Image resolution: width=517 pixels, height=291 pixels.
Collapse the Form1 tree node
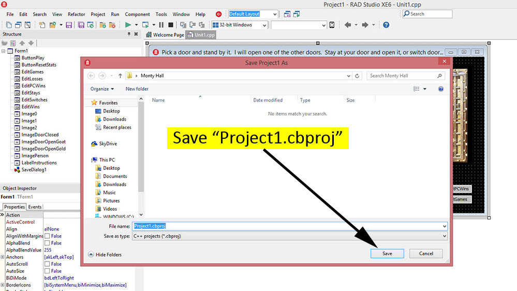click(x=3, y=51)
